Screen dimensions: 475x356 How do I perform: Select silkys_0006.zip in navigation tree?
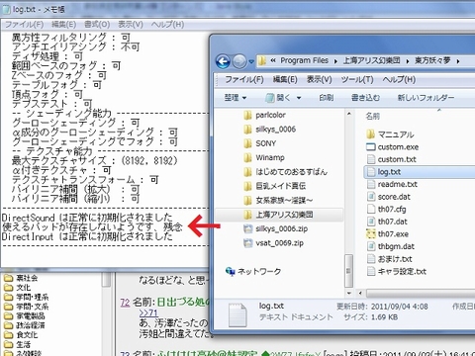tap(275, 228)
